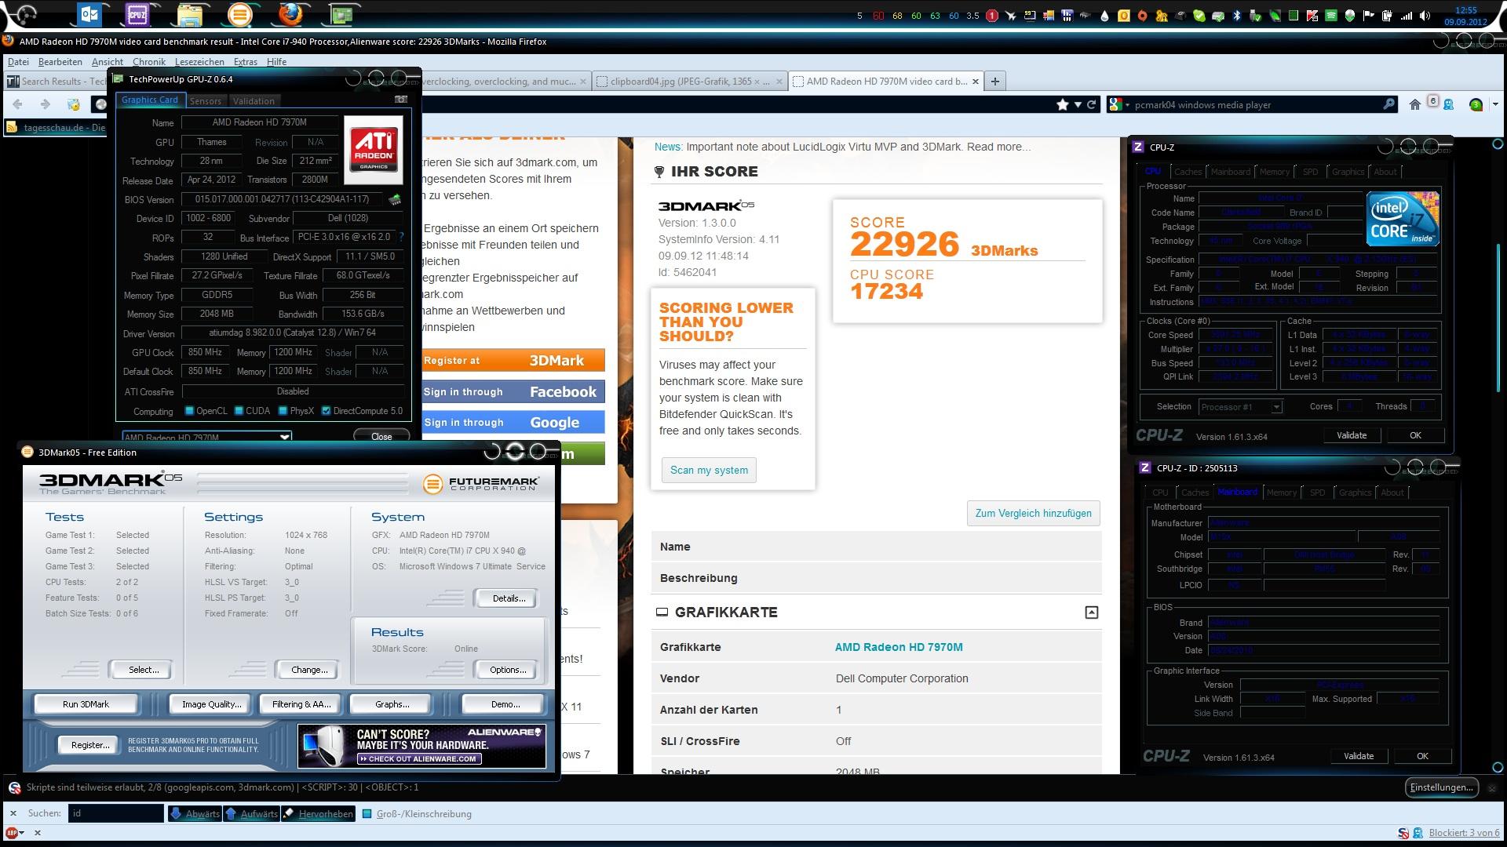Screen dimensions: 1507x847
Task: Click the Filtering & AA... button
Action: 301,704
